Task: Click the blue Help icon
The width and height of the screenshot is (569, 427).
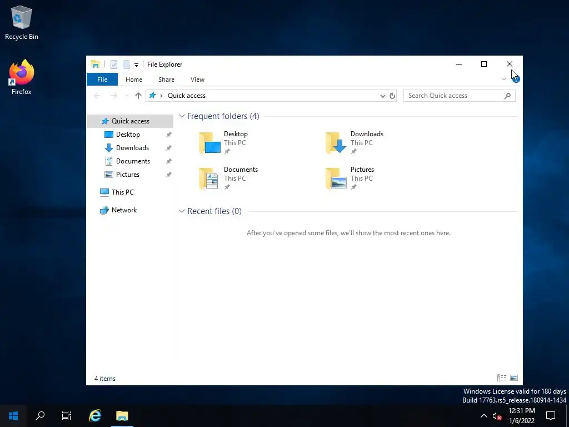Action: tap(516, 79)
